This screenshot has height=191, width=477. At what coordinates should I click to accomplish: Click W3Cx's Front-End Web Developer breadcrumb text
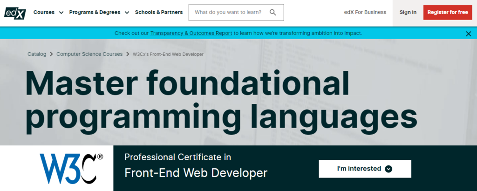pyautogui.click(x=168, y=55)
